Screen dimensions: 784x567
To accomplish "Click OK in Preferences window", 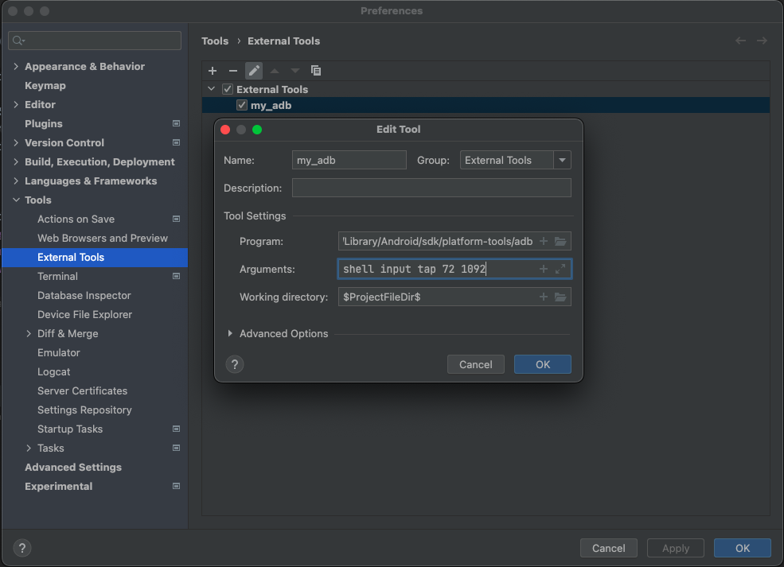I will [743, 548].
